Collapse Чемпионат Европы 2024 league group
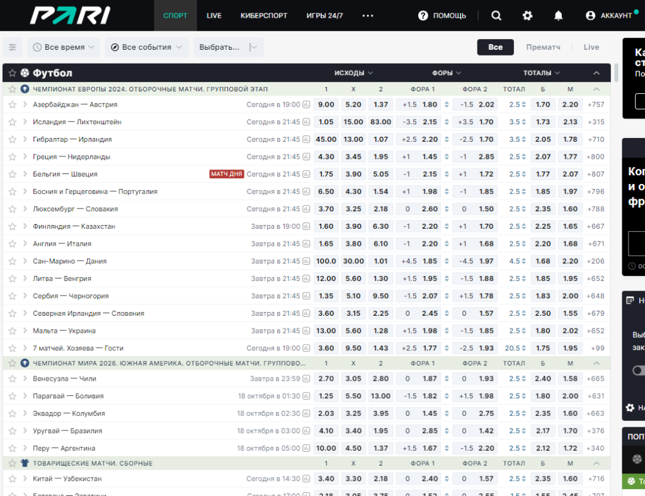Viewport: 645px width, 496px height. coord(596,89)
